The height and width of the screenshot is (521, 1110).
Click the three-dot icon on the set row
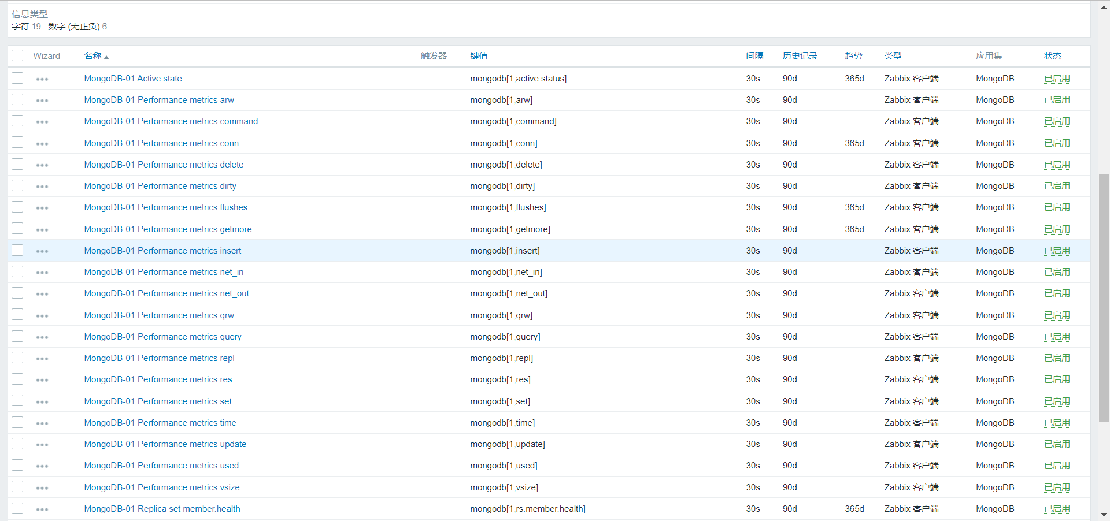pos(42,402)
